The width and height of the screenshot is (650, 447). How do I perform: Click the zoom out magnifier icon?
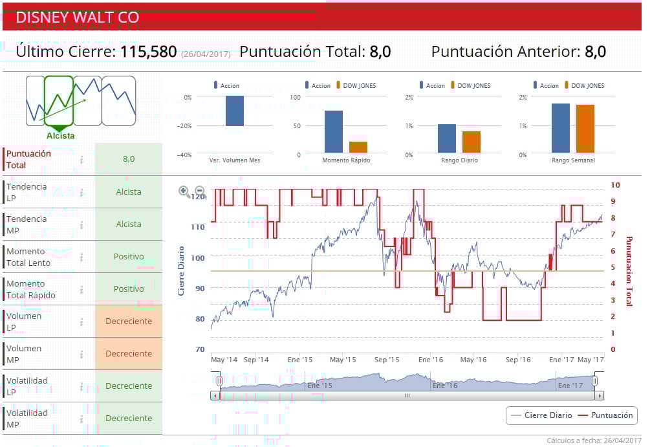pyautogui.click(x=200, y=191)
